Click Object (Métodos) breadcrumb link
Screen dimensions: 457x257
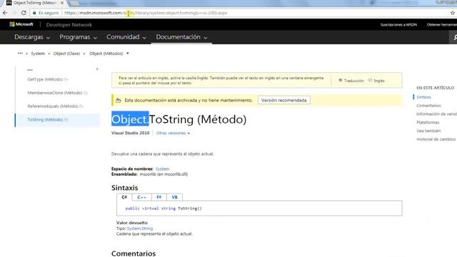click(x=106, y=54)
